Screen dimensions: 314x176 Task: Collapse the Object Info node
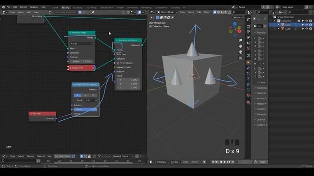pyautogui.click(x=71, y=68)
